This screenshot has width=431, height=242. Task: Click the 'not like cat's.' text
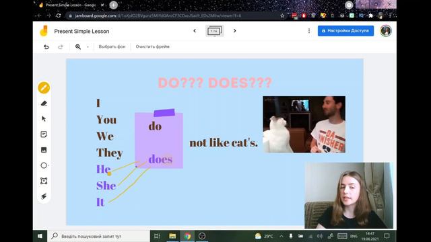point(224,143)
